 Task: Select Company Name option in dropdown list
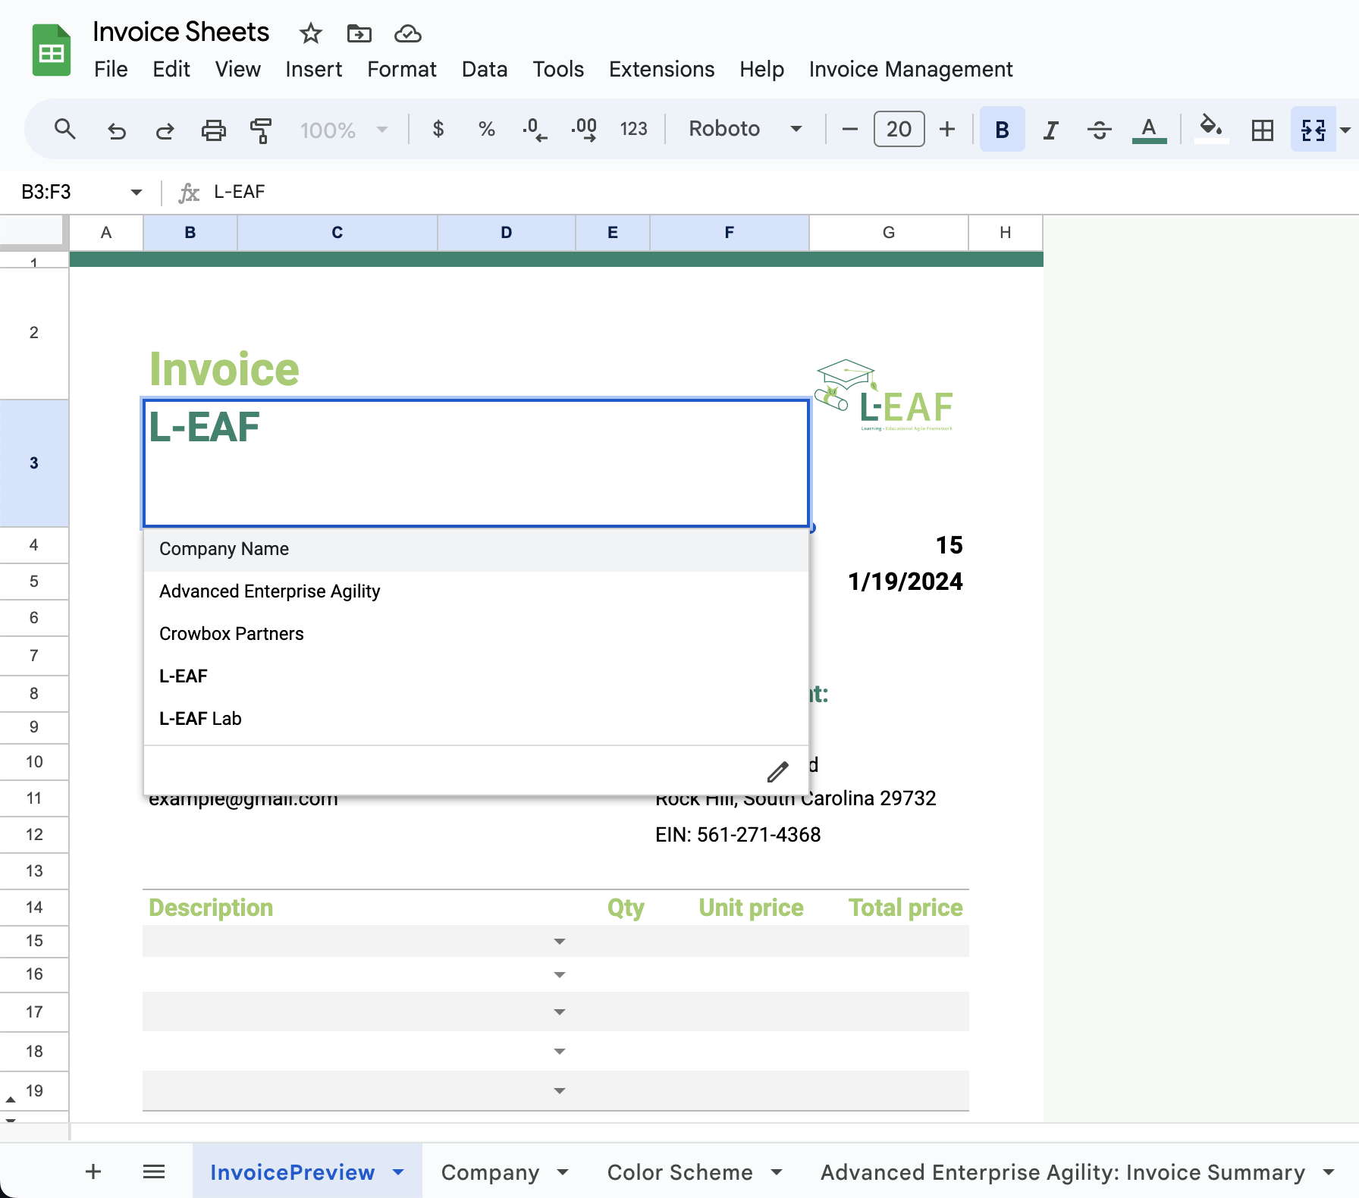(476, 549)
